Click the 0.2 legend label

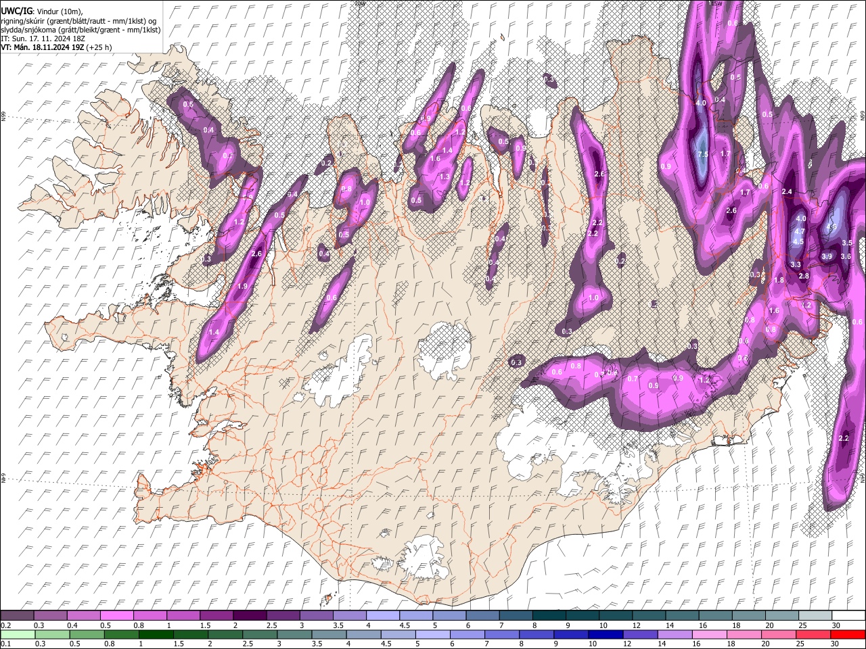(x=5, y=625)
